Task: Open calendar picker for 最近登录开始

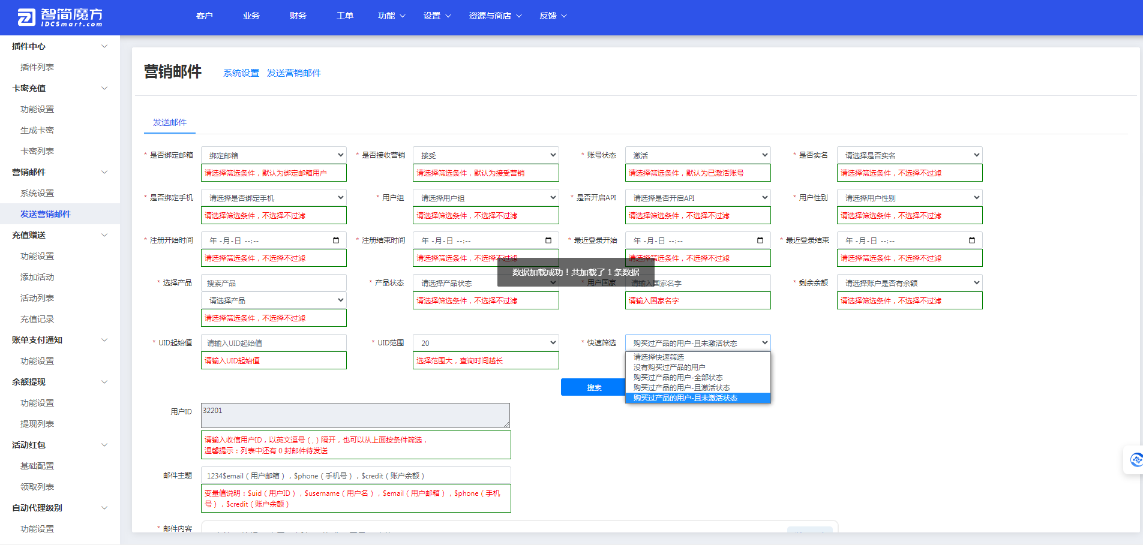Action: point(760,240)
